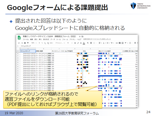The image size is (154, 116).
Task: Star the spreadsheet with the star icon
Action: tap(80, 37)
